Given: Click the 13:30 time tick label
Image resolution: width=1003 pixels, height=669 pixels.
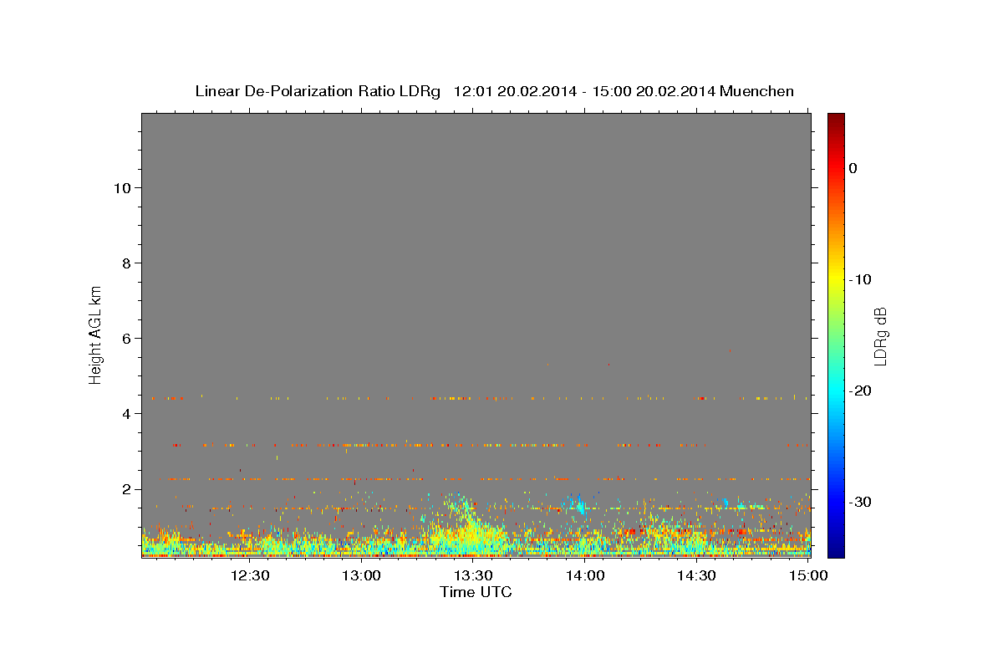Looking at the screenshot, I should coord(473,575).
